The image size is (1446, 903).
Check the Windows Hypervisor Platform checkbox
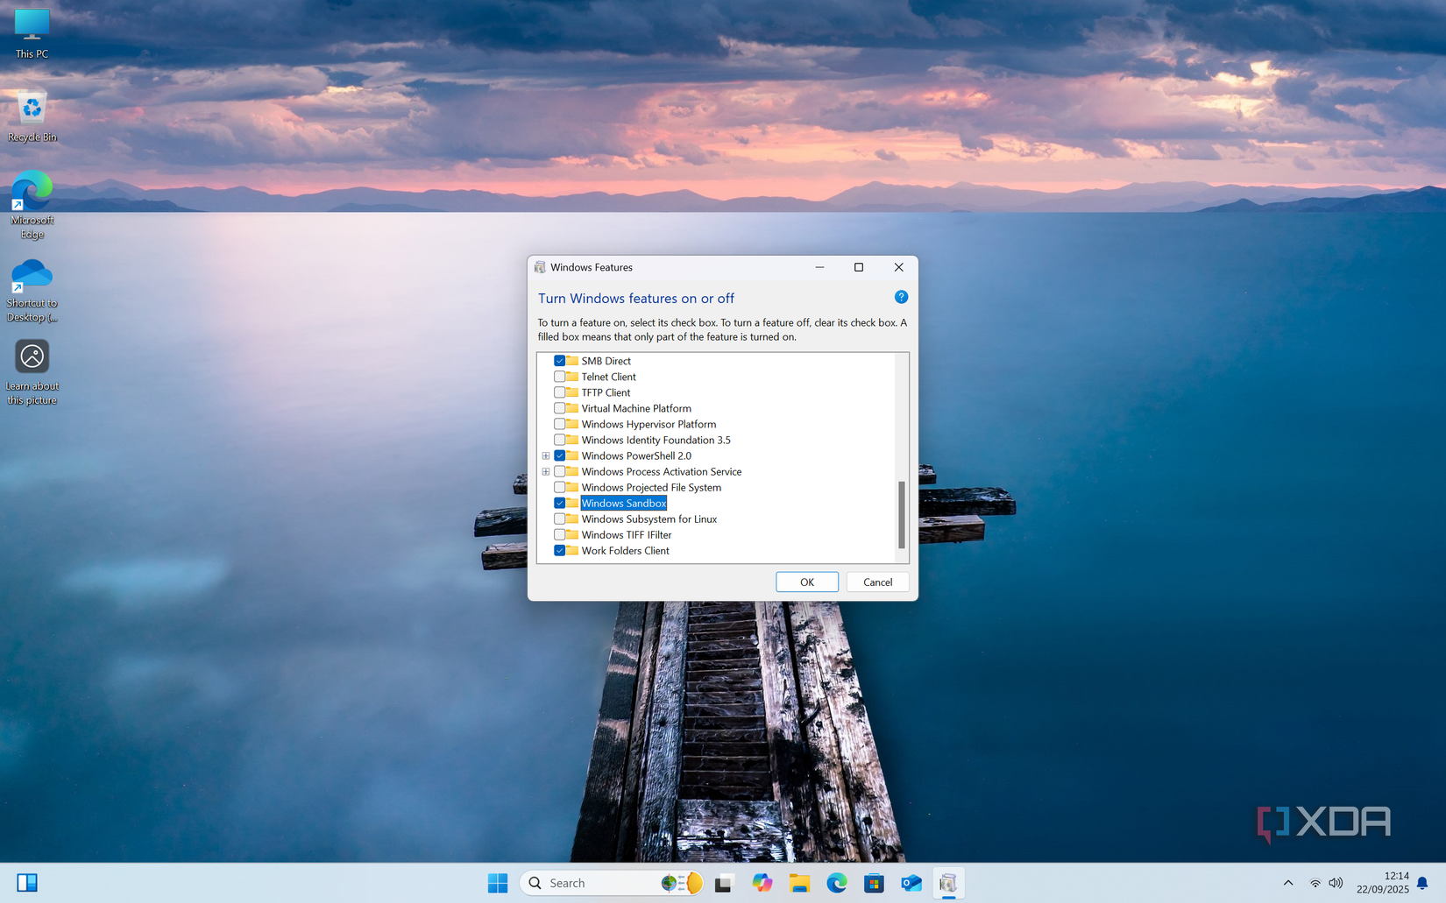pos(559,424)
